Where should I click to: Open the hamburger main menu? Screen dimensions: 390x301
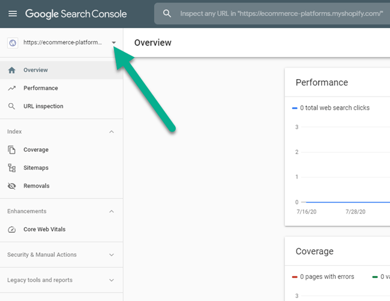tap(13, 13)
